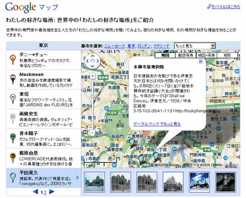
Task: Switch map to 地図+写真 view
Action: pyautogui.click(x=207, y=55)
